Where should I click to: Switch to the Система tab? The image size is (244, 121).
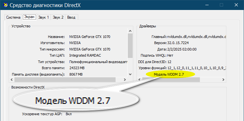14,17
